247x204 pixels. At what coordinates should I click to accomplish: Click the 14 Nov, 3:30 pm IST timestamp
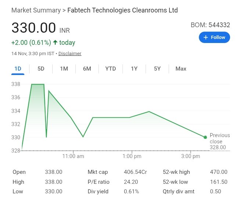(33, 54)
